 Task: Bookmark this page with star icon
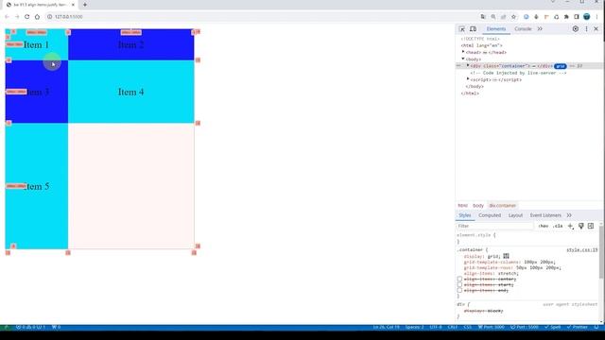(x=513, y=17)
